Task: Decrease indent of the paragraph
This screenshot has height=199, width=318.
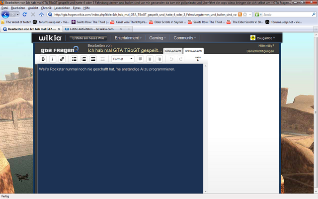Action: (x=103, y=59)
